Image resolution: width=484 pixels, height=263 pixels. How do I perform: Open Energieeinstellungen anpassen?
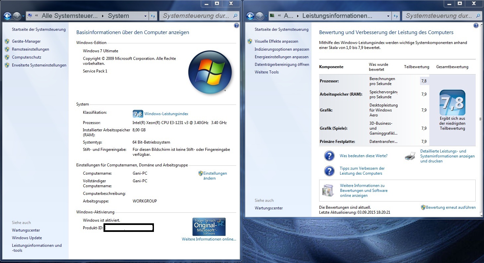pyautogui.click(x=281, y=57)
